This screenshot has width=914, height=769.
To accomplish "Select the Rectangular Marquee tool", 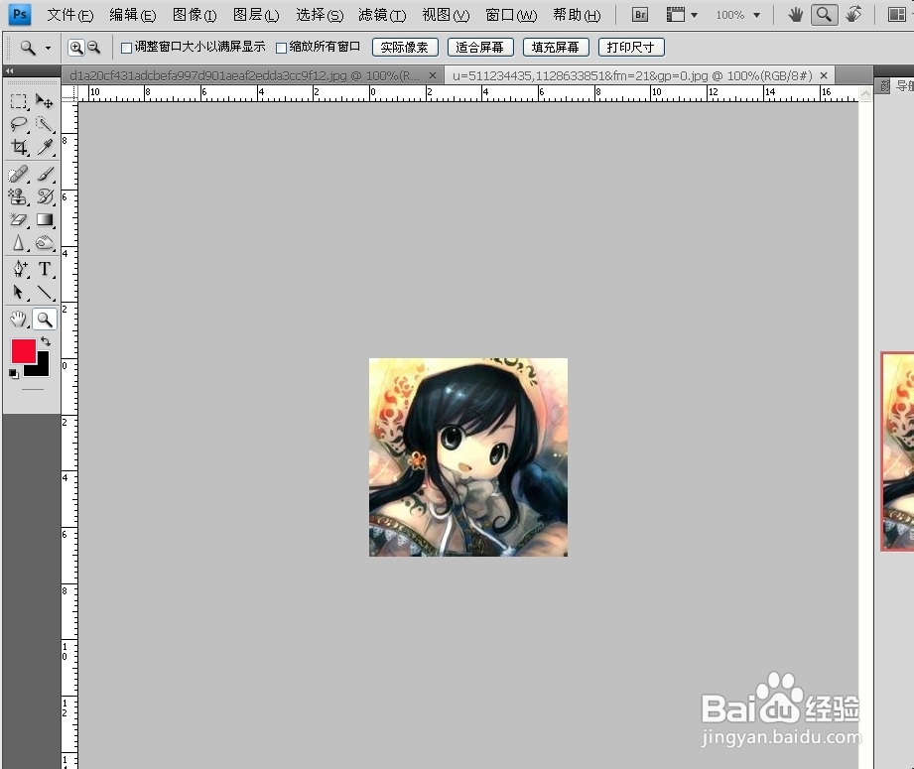I will (18, 101).
